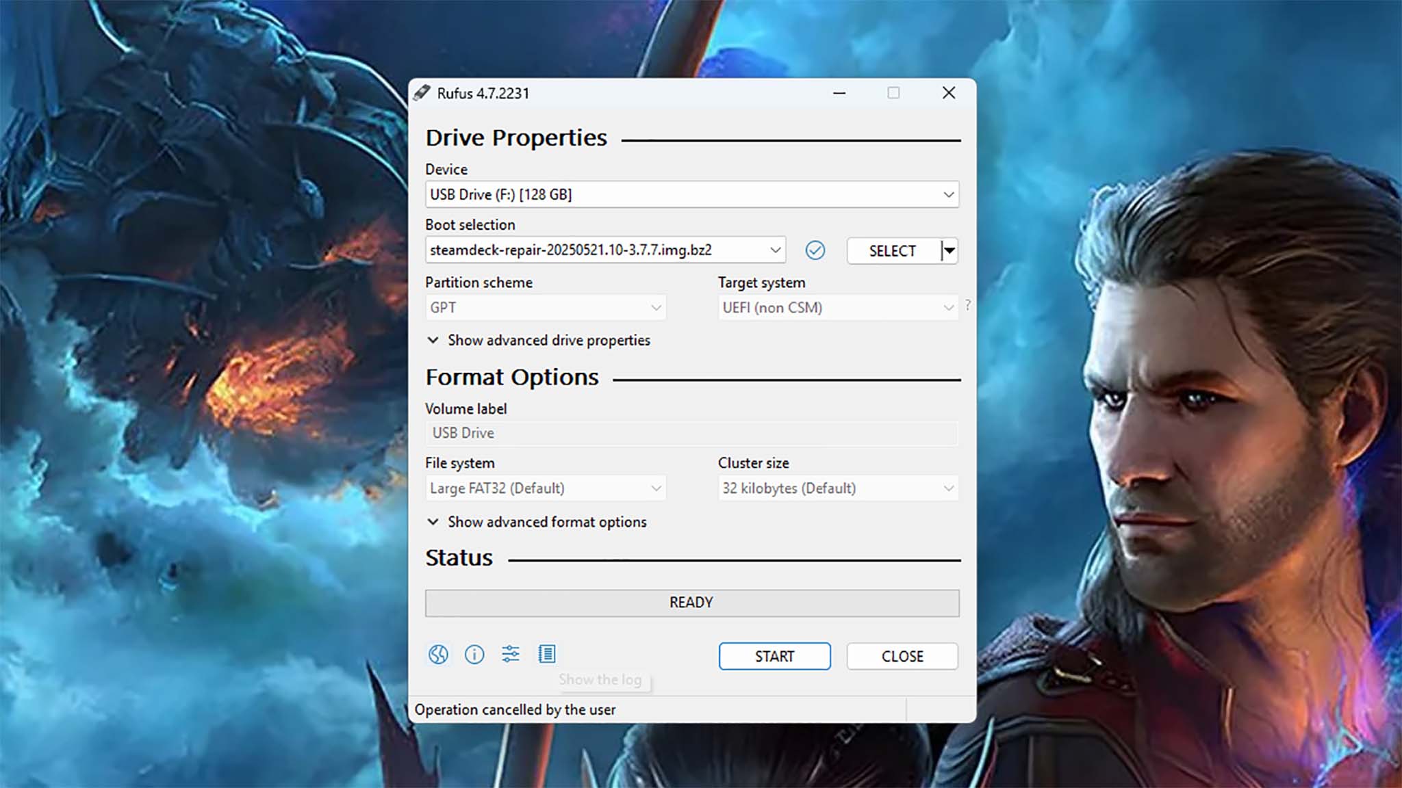Click the 'Status' heading

click(459, 558)
